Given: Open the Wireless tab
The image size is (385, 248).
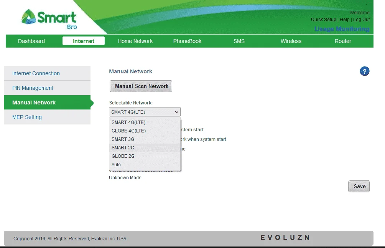Looking at the screenshot, I should pyautogui.click(x=291, y=41).
